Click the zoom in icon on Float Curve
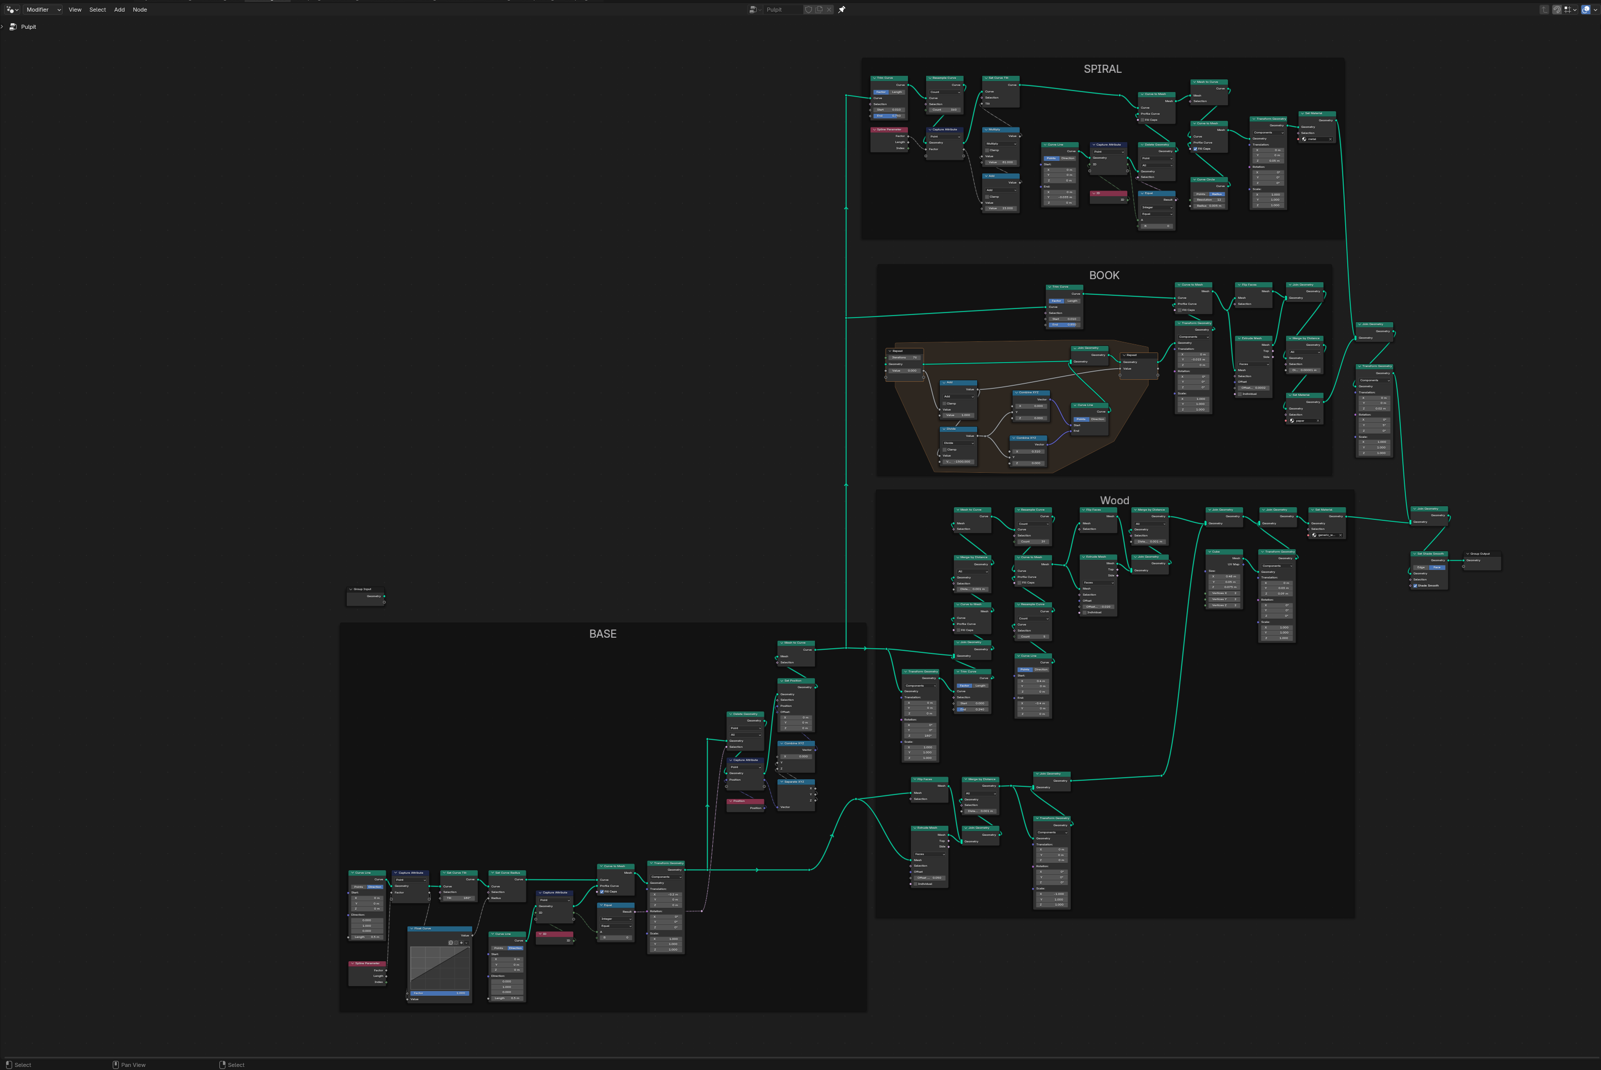 pyautogui.click(x=451, y=943)
